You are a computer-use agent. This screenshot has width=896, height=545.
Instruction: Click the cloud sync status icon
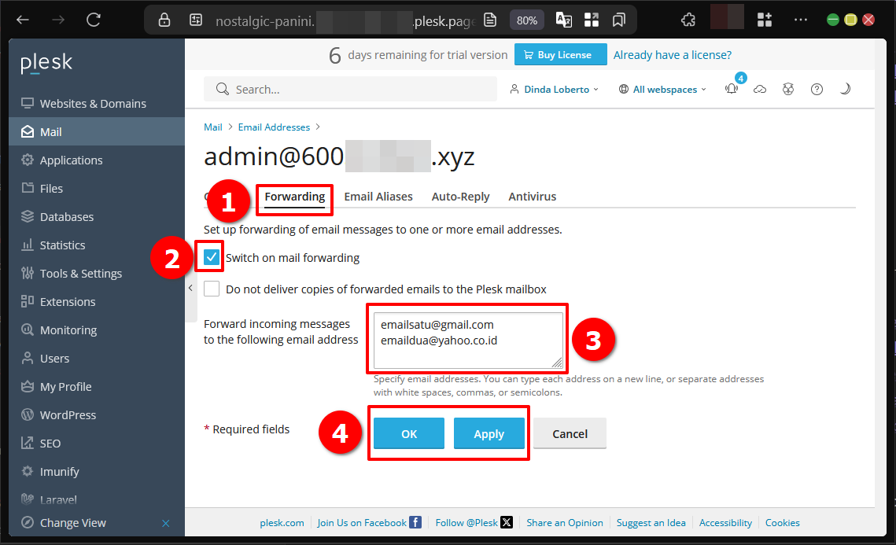(760, 89)
